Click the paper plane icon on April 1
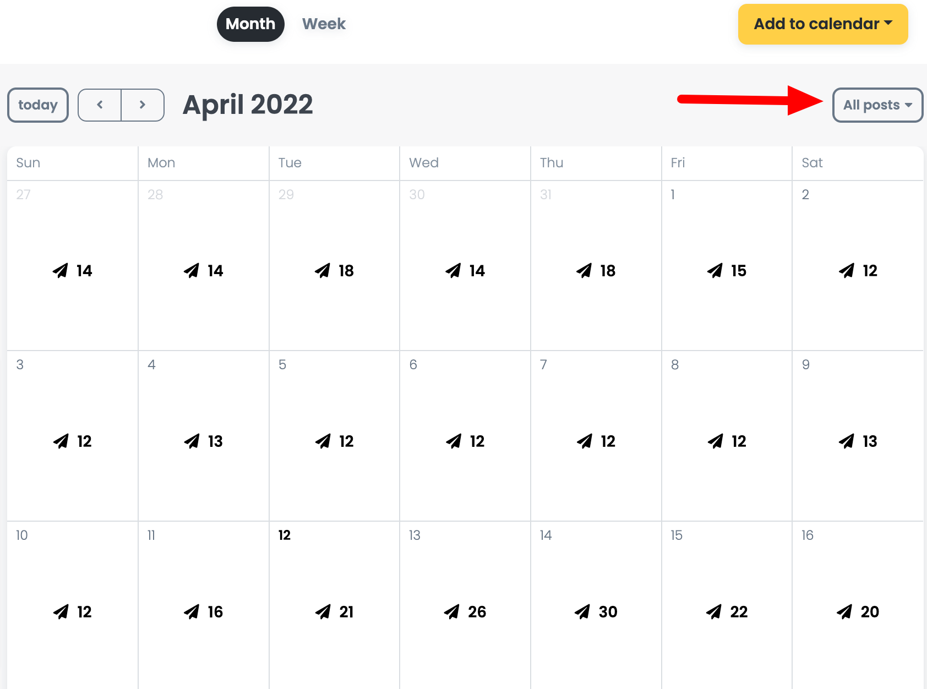This screenshot has height=689, width=927. pos(715,271)
